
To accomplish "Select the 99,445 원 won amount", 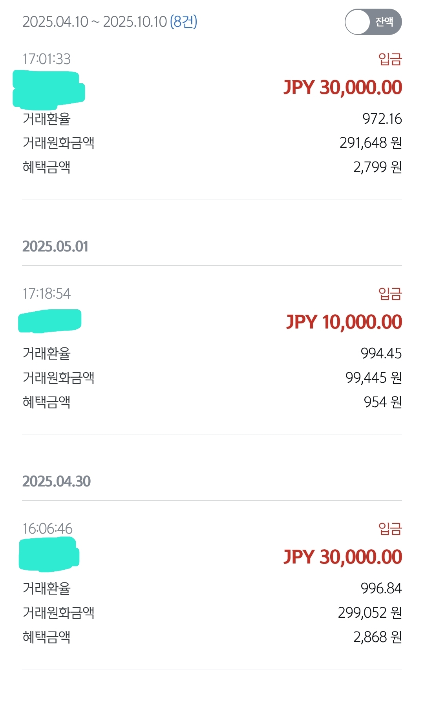I will point(373,378).
